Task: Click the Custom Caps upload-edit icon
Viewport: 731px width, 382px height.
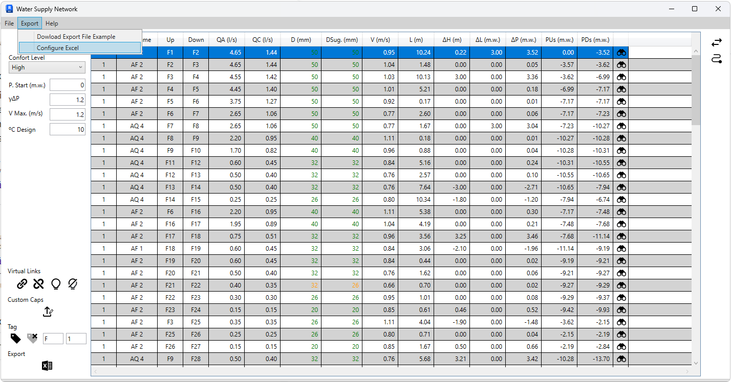Action: pyautogui.click(x=48, y=312)
